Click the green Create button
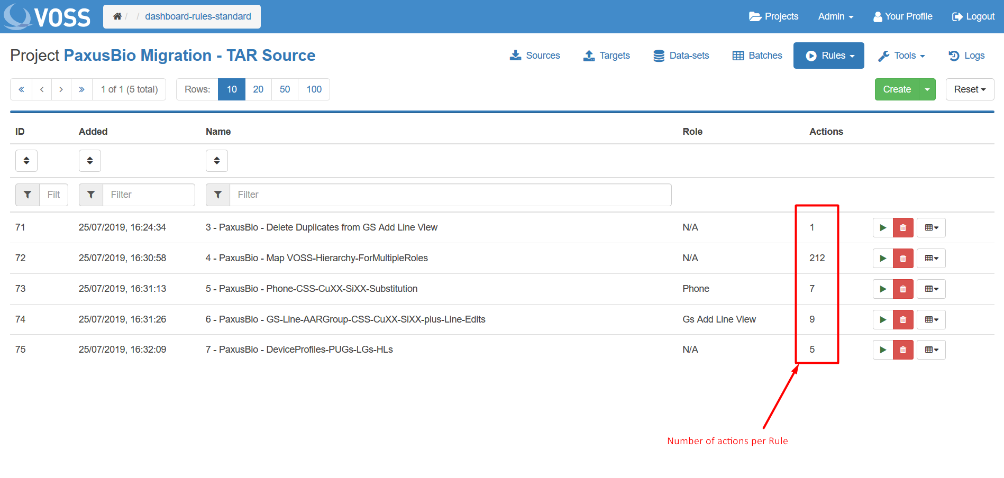 pyautogui.click(x=897, y=89)
